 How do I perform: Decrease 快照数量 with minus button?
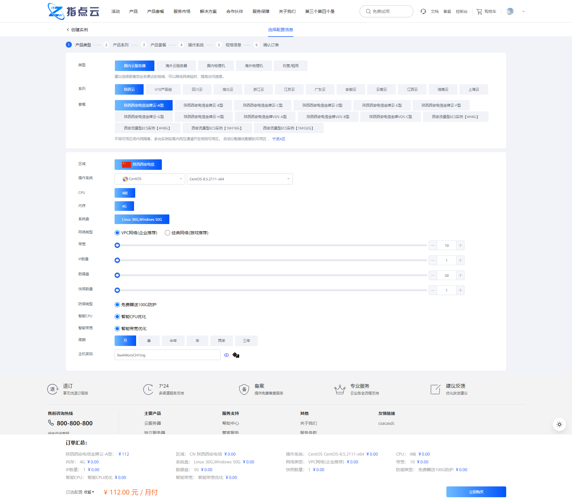(433, 290)
